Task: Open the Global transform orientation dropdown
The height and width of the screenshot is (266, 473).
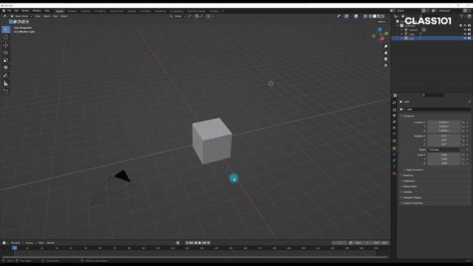Action: point(177,16)
